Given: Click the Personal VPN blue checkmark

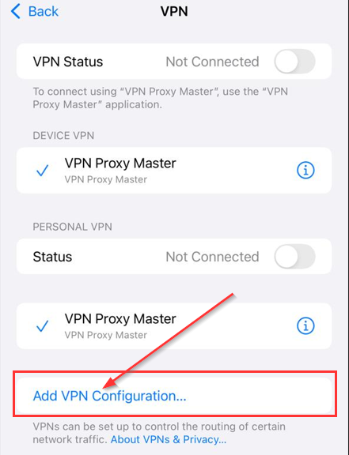Looking at the screenshot, I should pyautogui.click(x=43, y=326).
